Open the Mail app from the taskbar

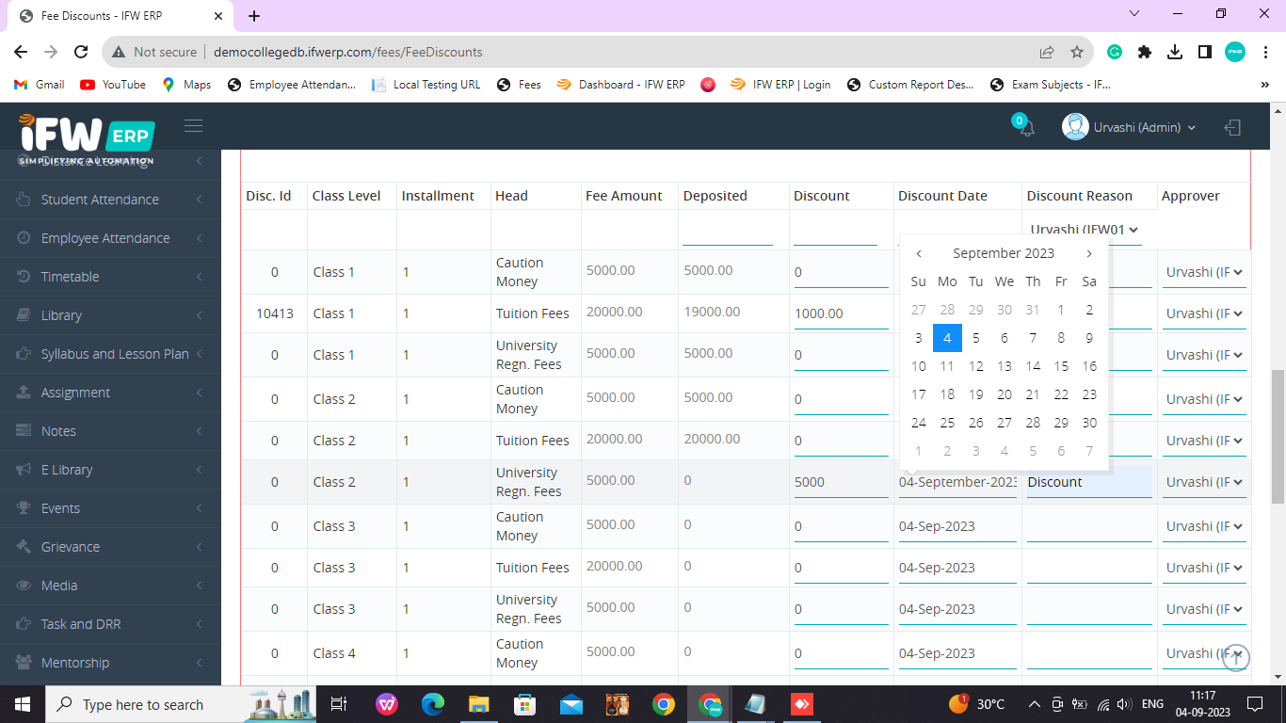571,704
